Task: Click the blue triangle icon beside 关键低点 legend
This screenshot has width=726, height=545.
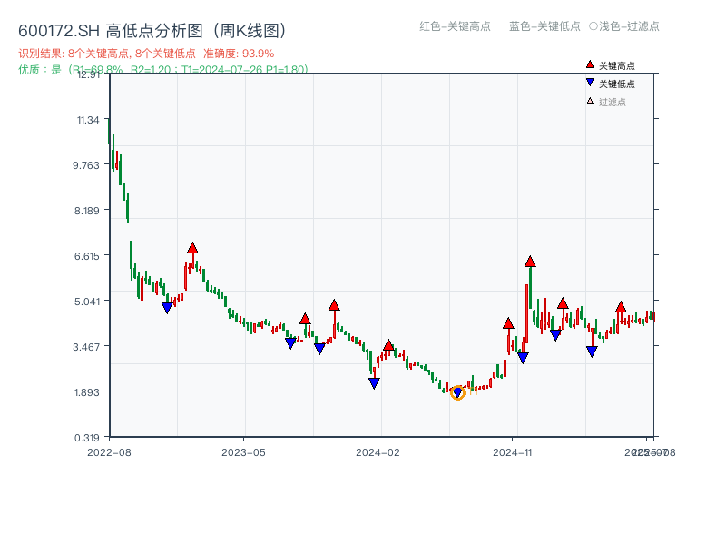Action: point(588,82)
